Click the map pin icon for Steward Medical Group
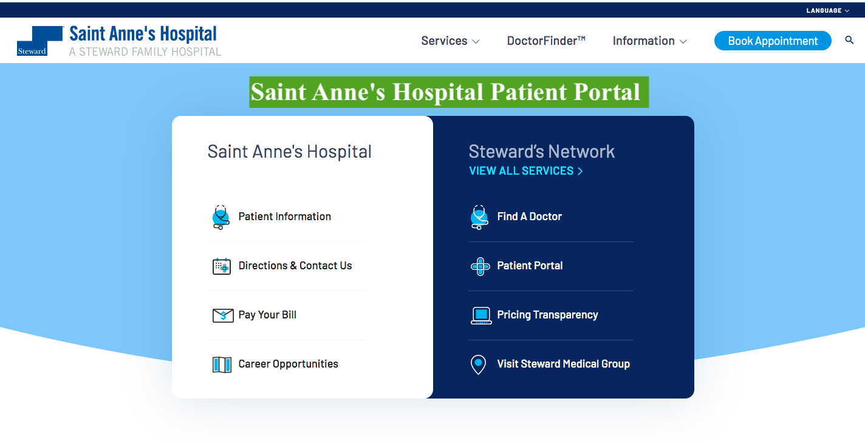 [x=479, y=365]
